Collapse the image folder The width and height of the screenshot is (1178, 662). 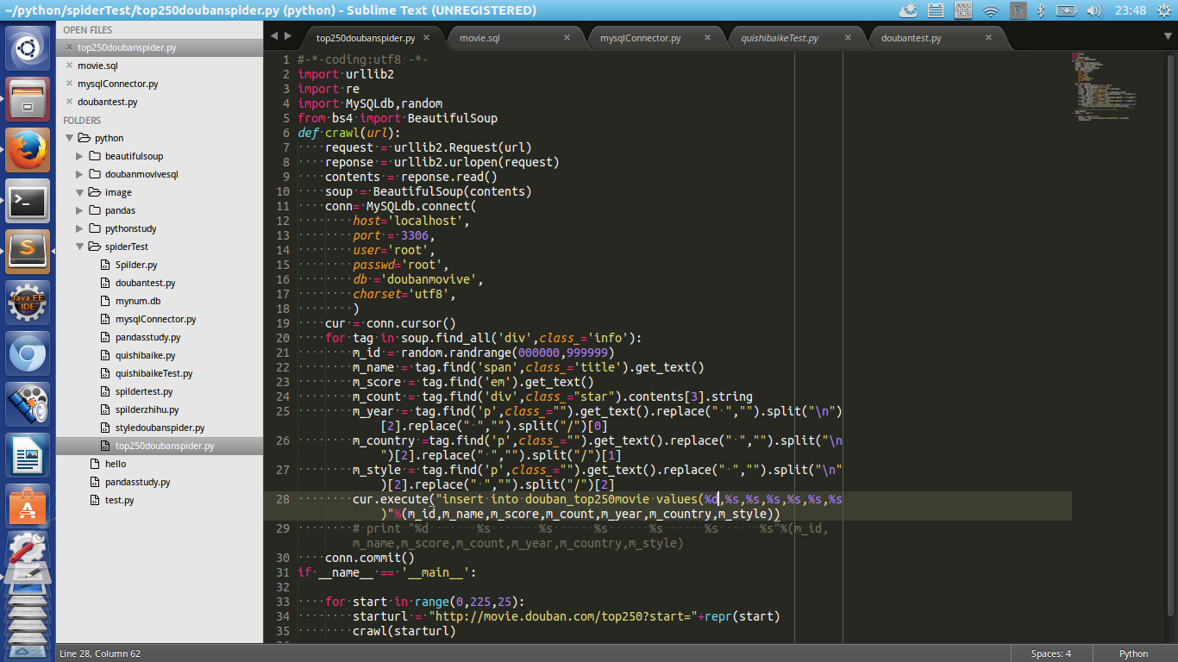80,192
